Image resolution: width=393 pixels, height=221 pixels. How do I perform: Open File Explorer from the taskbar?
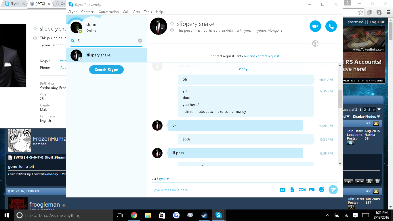[x=148, y=215]
